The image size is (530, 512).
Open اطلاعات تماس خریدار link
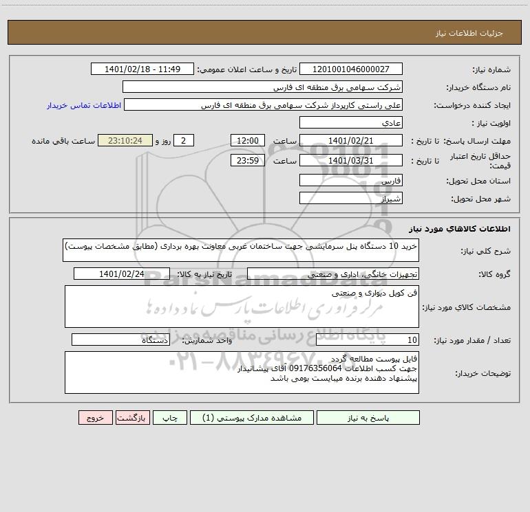tap(84, 105)
